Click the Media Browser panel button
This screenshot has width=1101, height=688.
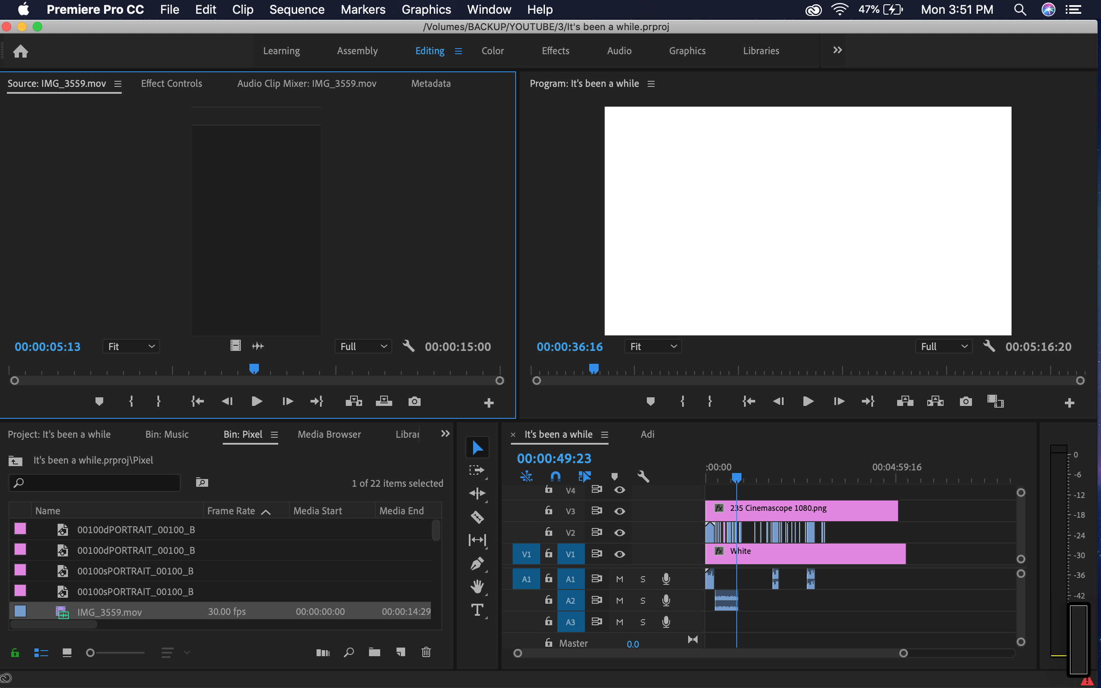click(330, 434)
